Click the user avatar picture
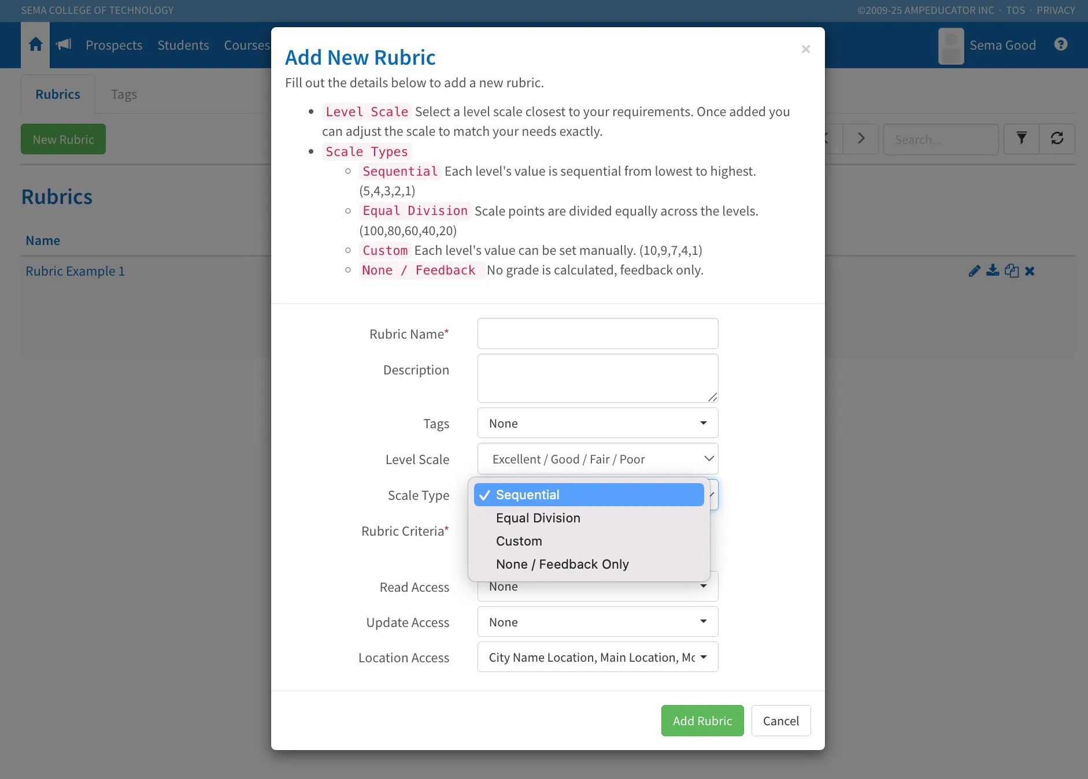The image size is (1088, 779). [x=951, y=46]
